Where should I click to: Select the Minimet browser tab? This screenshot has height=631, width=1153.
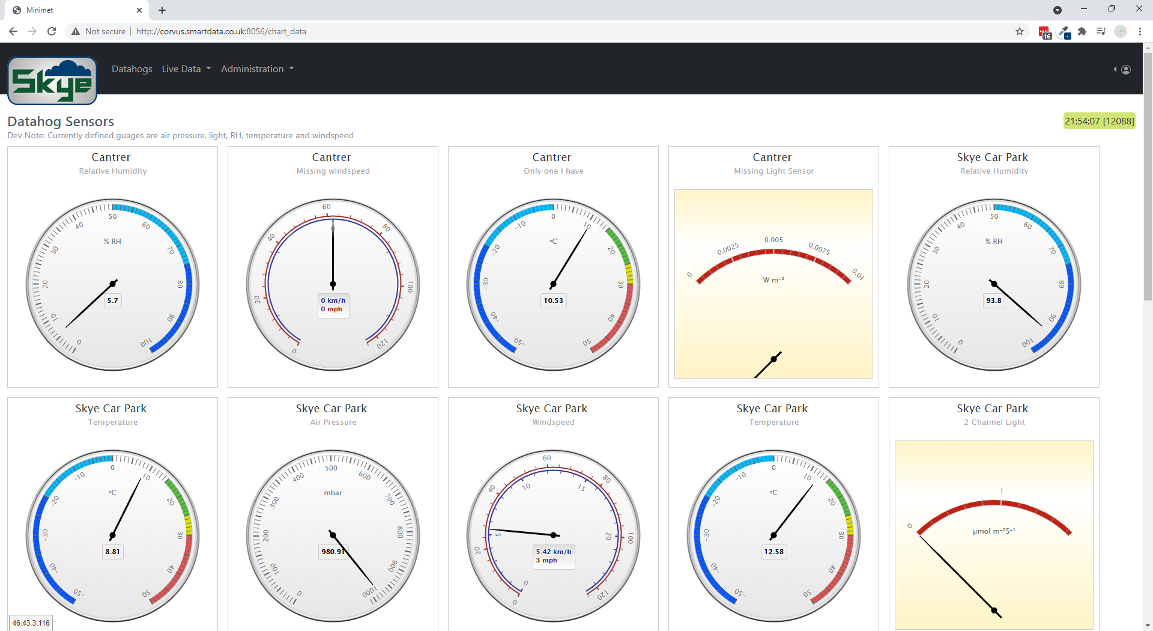tap(72, 10)
